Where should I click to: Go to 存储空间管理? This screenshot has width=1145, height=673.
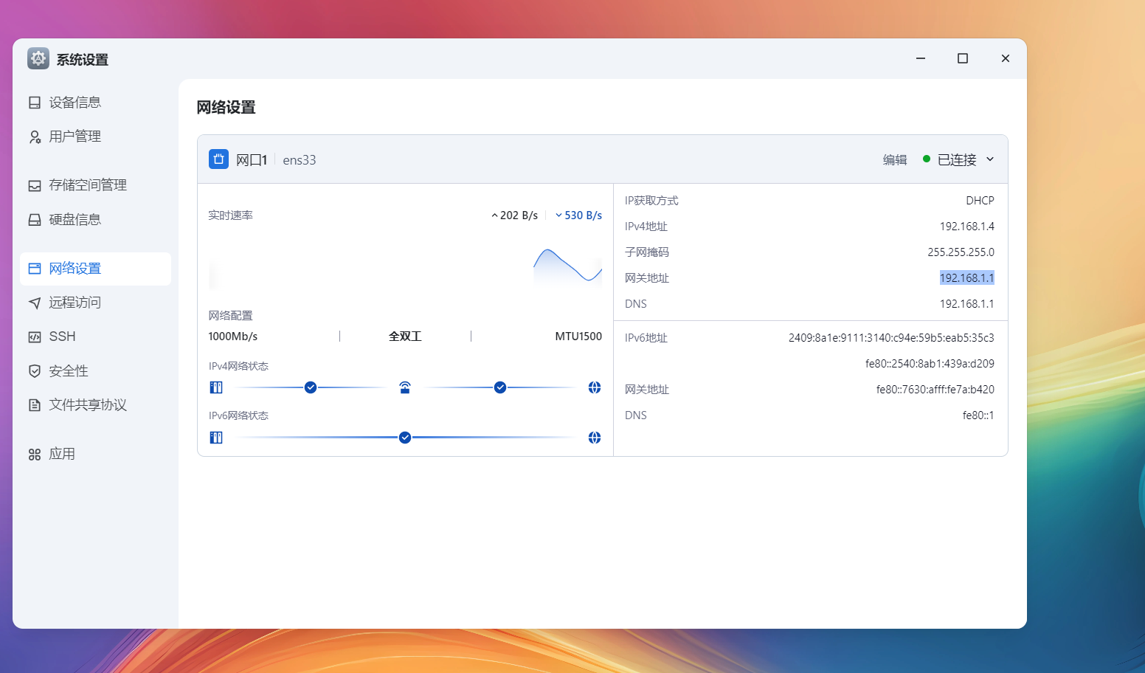pos(96,185)
